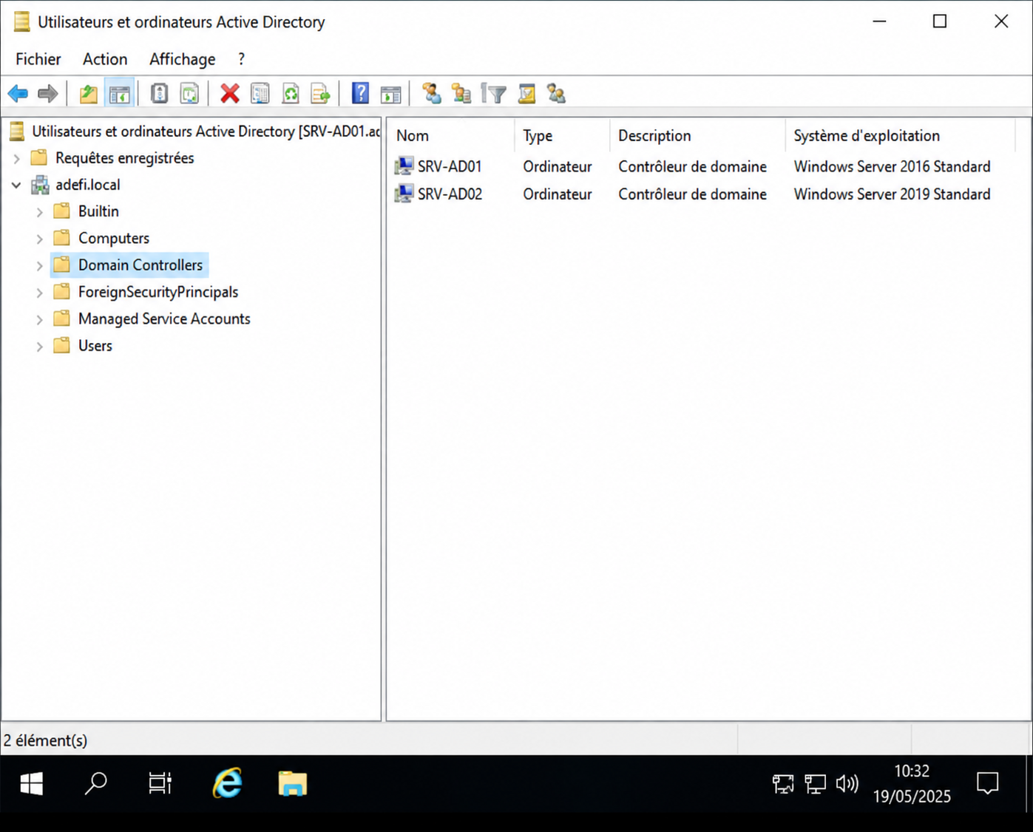Screen dimensions: 1033x832
Task: Click the Builtin folder icon
Action: (x=62, y=211)
